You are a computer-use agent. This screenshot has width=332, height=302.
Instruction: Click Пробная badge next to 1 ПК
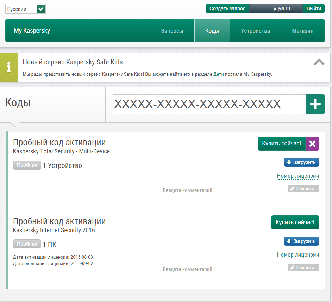(x=27, y=244)
